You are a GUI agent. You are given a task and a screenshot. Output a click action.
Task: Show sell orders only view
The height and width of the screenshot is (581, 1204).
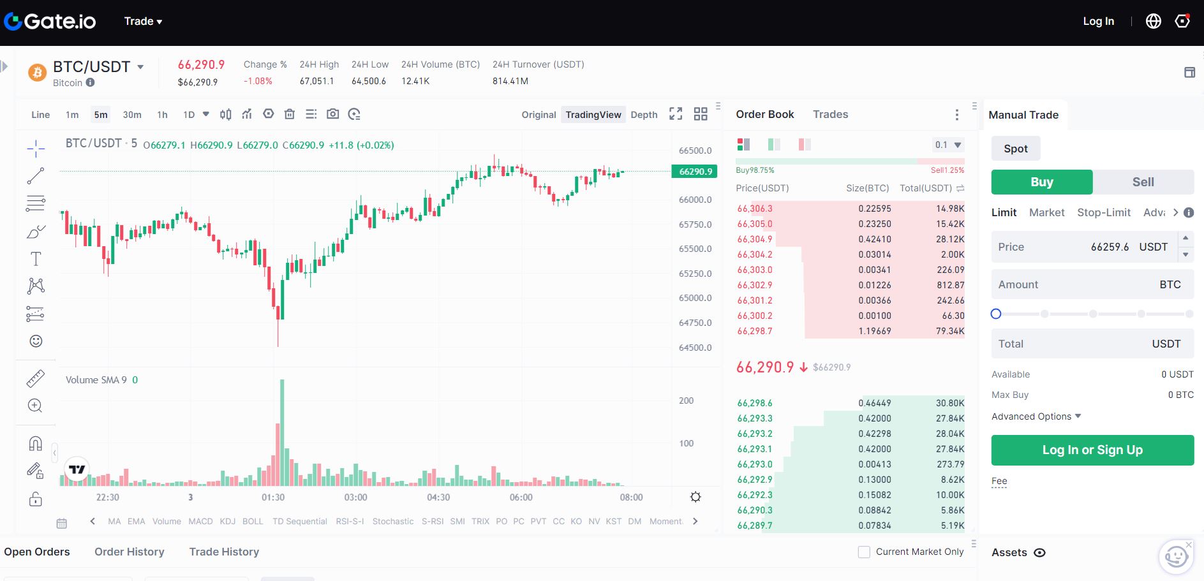805,145
